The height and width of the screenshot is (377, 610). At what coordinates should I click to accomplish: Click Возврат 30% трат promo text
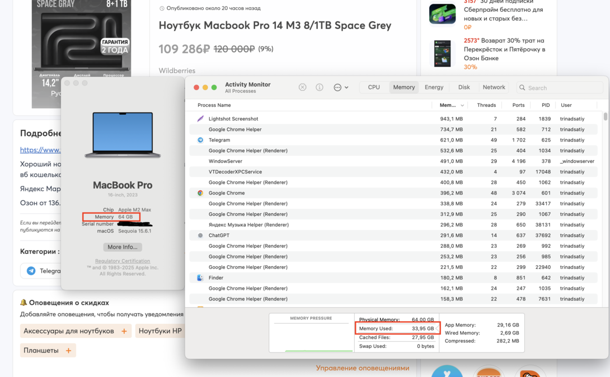click(504, 49)
